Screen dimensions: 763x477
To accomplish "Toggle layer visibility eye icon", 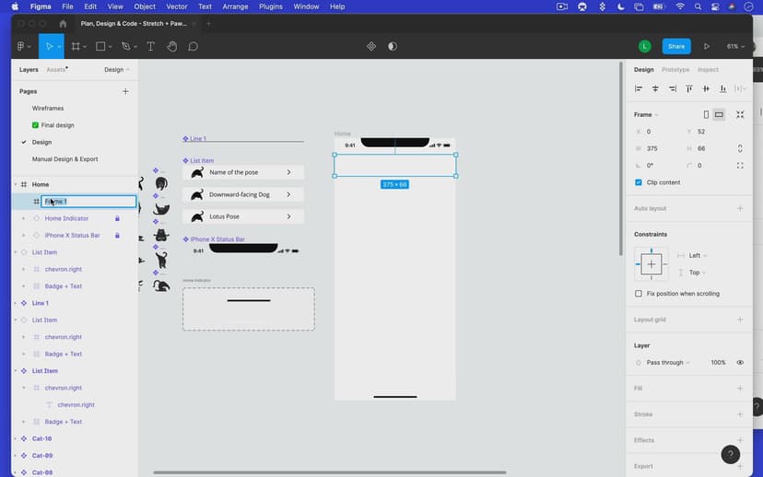I will (740, 363).
